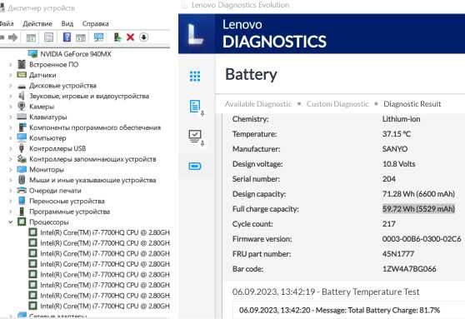
Task: Open the Справка menu
Action: [95, 23]
